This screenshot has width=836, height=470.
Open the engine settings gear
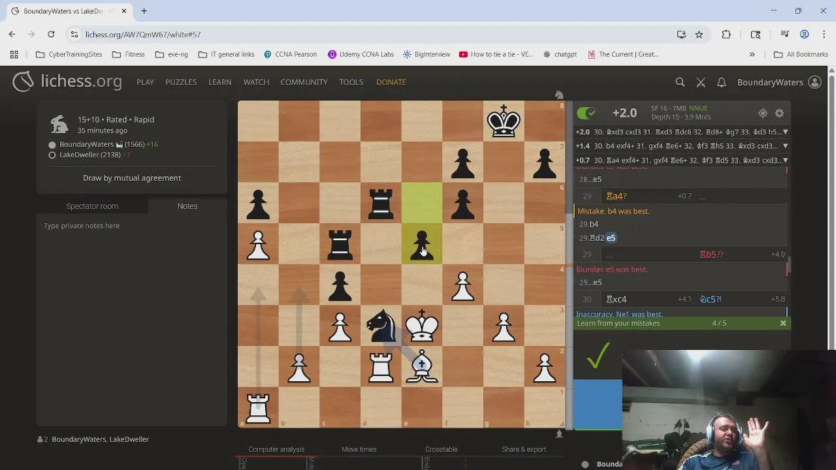(x=779, y=114)
